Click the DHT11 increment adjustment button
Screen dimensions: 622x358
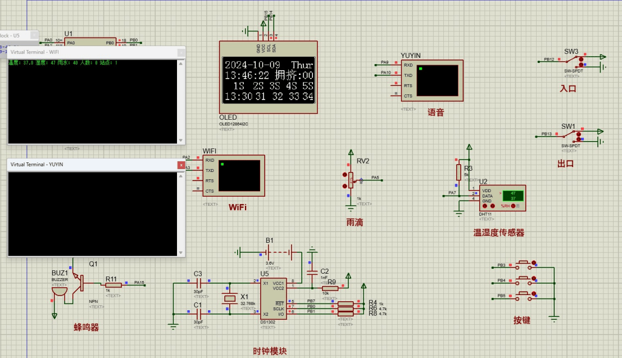[x=484, y=206]
